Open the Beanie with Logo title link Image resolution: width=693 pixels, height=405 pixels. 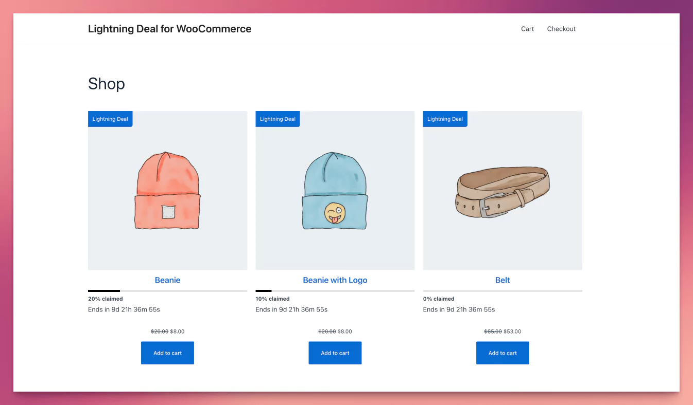point(335,280)
